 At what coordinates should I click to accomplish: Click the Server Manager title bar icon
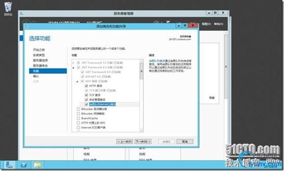click(22, 13)
